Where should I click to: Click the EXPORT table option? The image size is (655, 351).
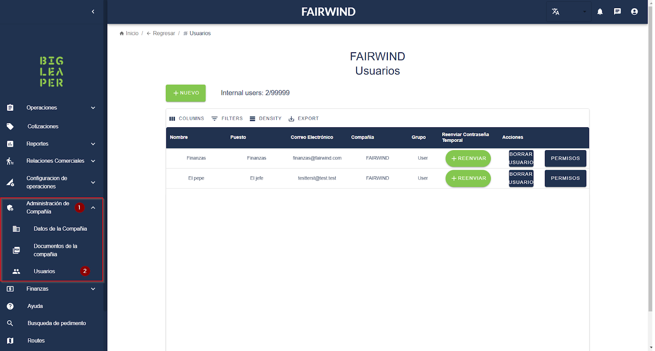(304, 118)
